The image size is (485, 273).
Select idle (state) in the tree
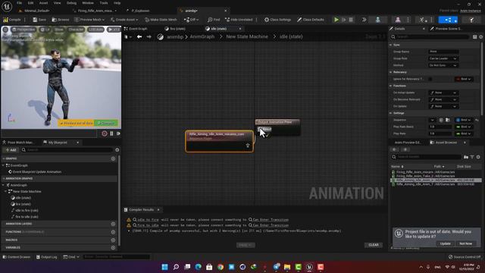(23, 198)
